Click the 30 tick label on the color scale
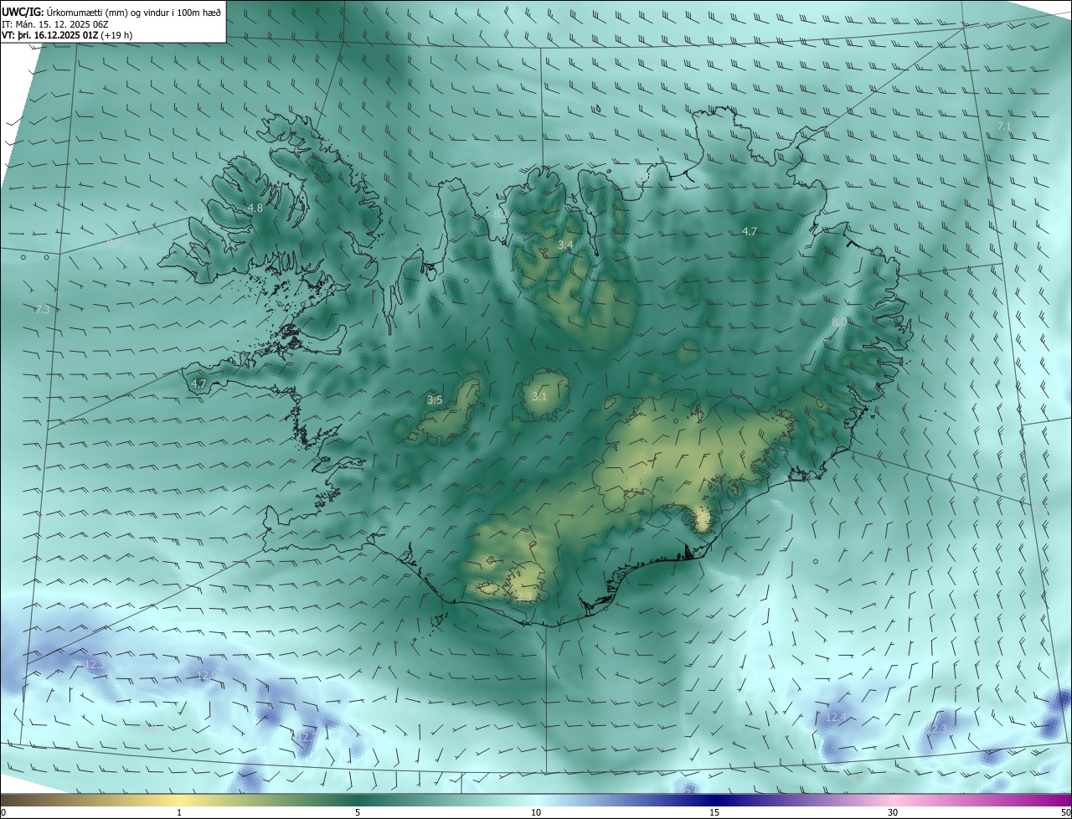Screen dimensions: 1072x819 (x=893, y=812)
